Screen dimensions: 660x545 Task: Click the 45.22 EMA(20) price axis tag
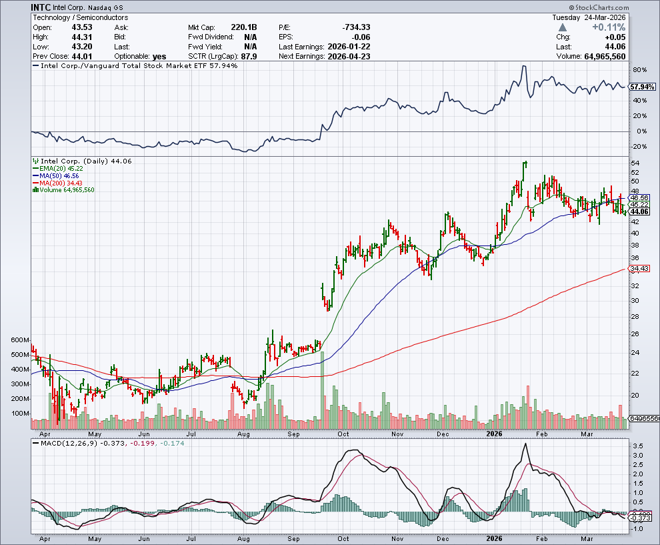coord(639,204)
